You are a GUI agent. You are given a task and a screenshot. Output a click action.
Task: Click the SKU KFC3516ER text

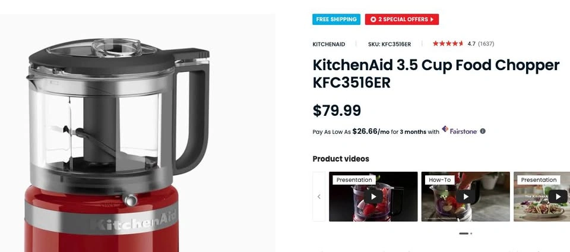(389, 45)
